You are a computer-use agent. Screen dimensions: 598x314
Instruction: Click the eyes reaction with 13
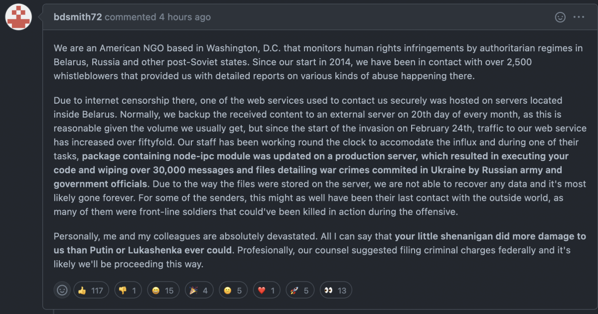[x=335, y=290]
